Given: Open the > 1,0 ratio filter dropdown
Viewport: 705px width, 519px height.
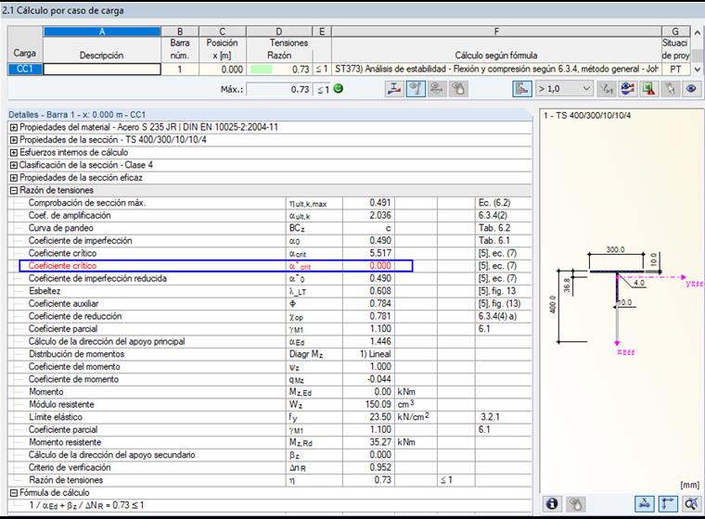Looking at the screenshot, I should [564, 89].
